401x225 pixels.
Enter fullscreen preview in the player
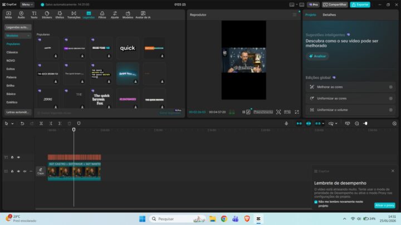(297, 112)
